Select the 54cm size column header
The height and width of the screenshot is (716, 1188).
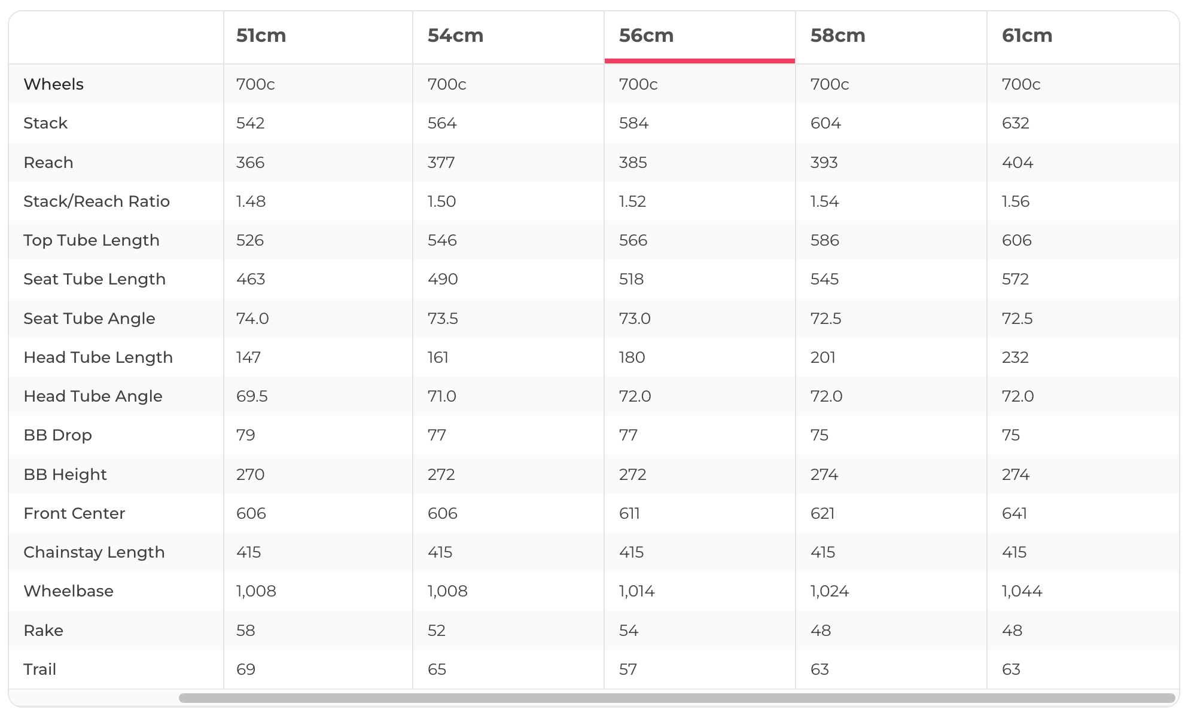(x=455, y=36)
